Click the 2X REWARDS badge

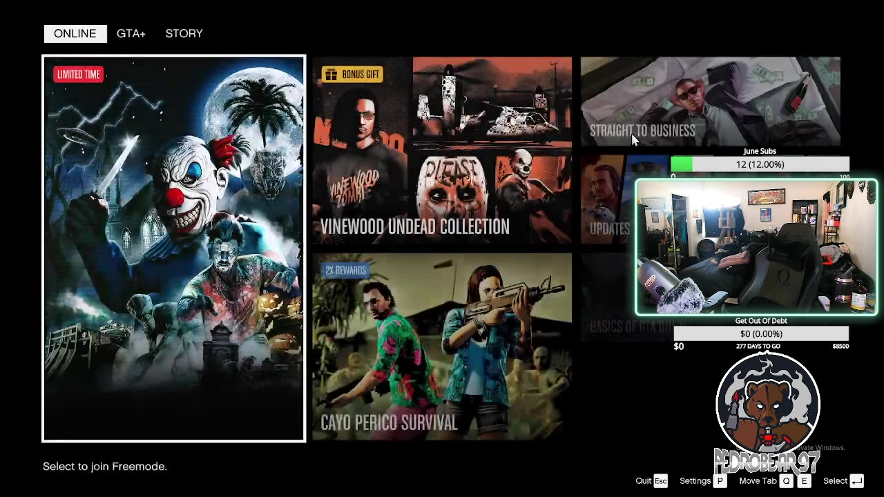click(x=345, y=270)
